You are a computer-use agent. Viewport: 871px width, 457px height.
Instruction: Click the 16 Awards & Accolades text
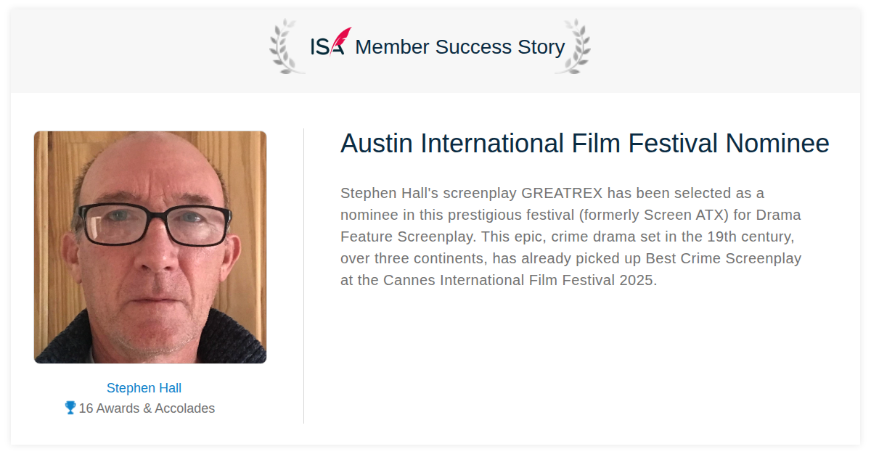point(147,408)
